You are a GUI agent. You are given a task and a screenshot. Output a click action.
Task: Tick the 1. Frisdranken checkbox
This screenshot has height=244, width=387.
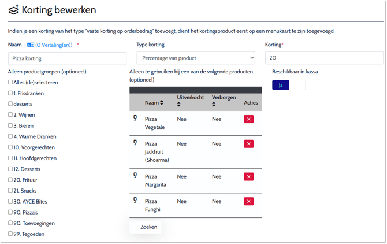pos(10,93)
